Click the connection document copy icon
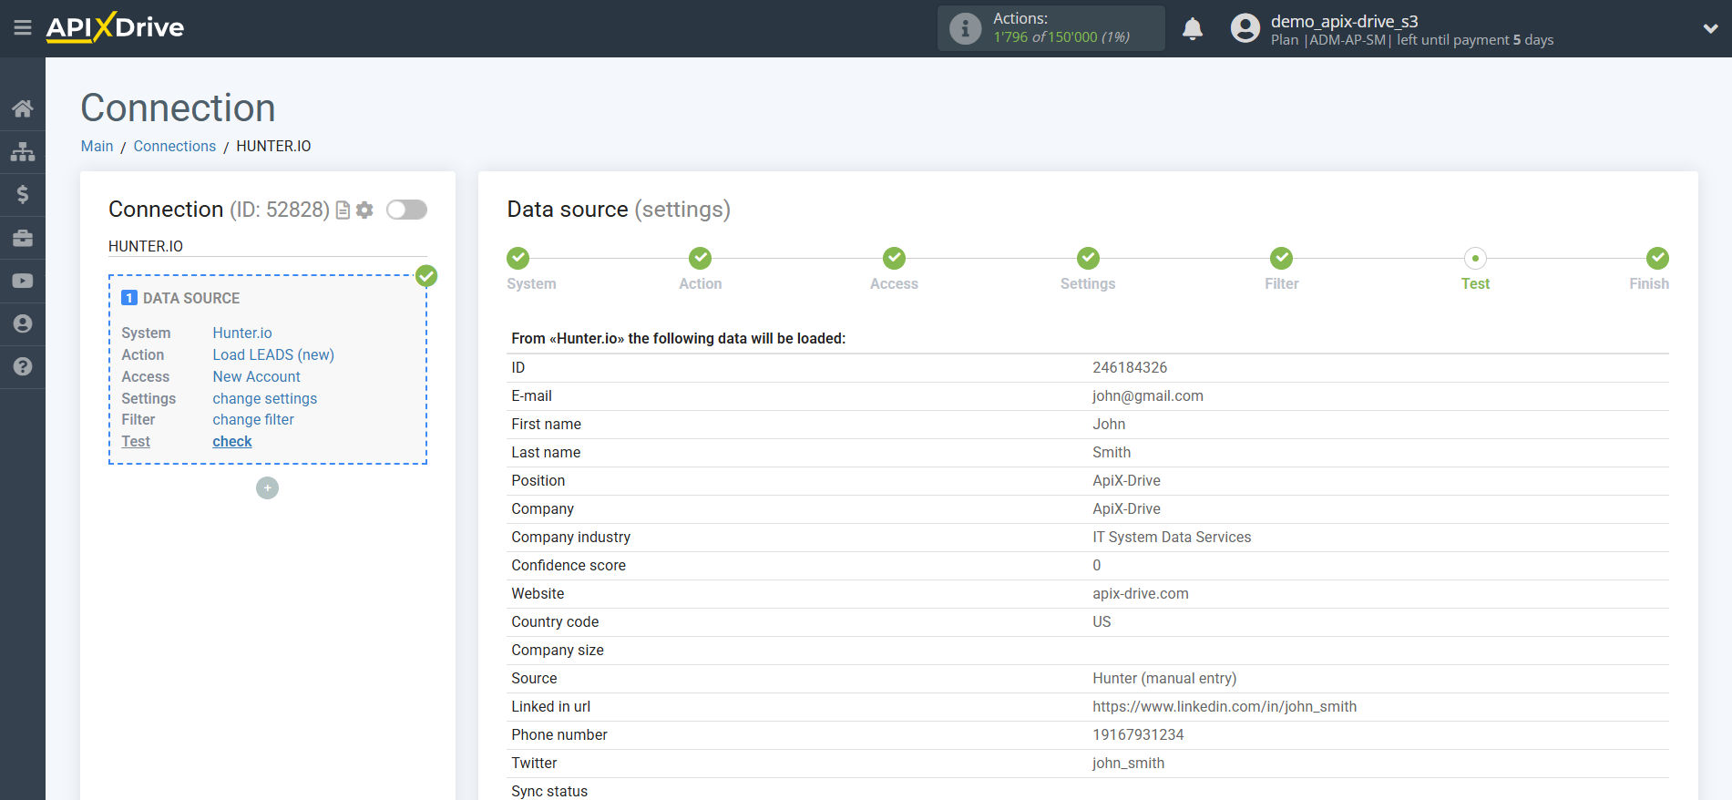 coord(343,210)
